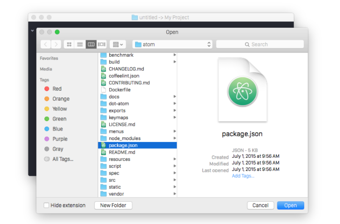
Task: Expand the node_modules folder arrow
Action: [175, 138]
